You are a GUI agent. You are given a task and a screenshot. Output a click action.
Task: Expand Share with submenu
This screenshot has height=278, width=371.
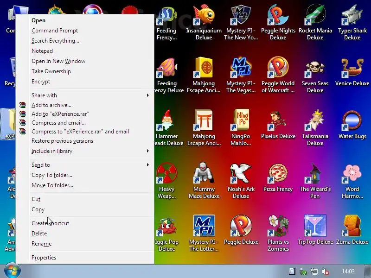tap(91, 95)
